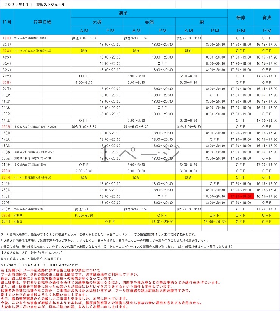This screenshot has width=280, height=311.
Task: Click event '東京SC招待前日練習(東京SC)'
Action: [x=34, y=152]
